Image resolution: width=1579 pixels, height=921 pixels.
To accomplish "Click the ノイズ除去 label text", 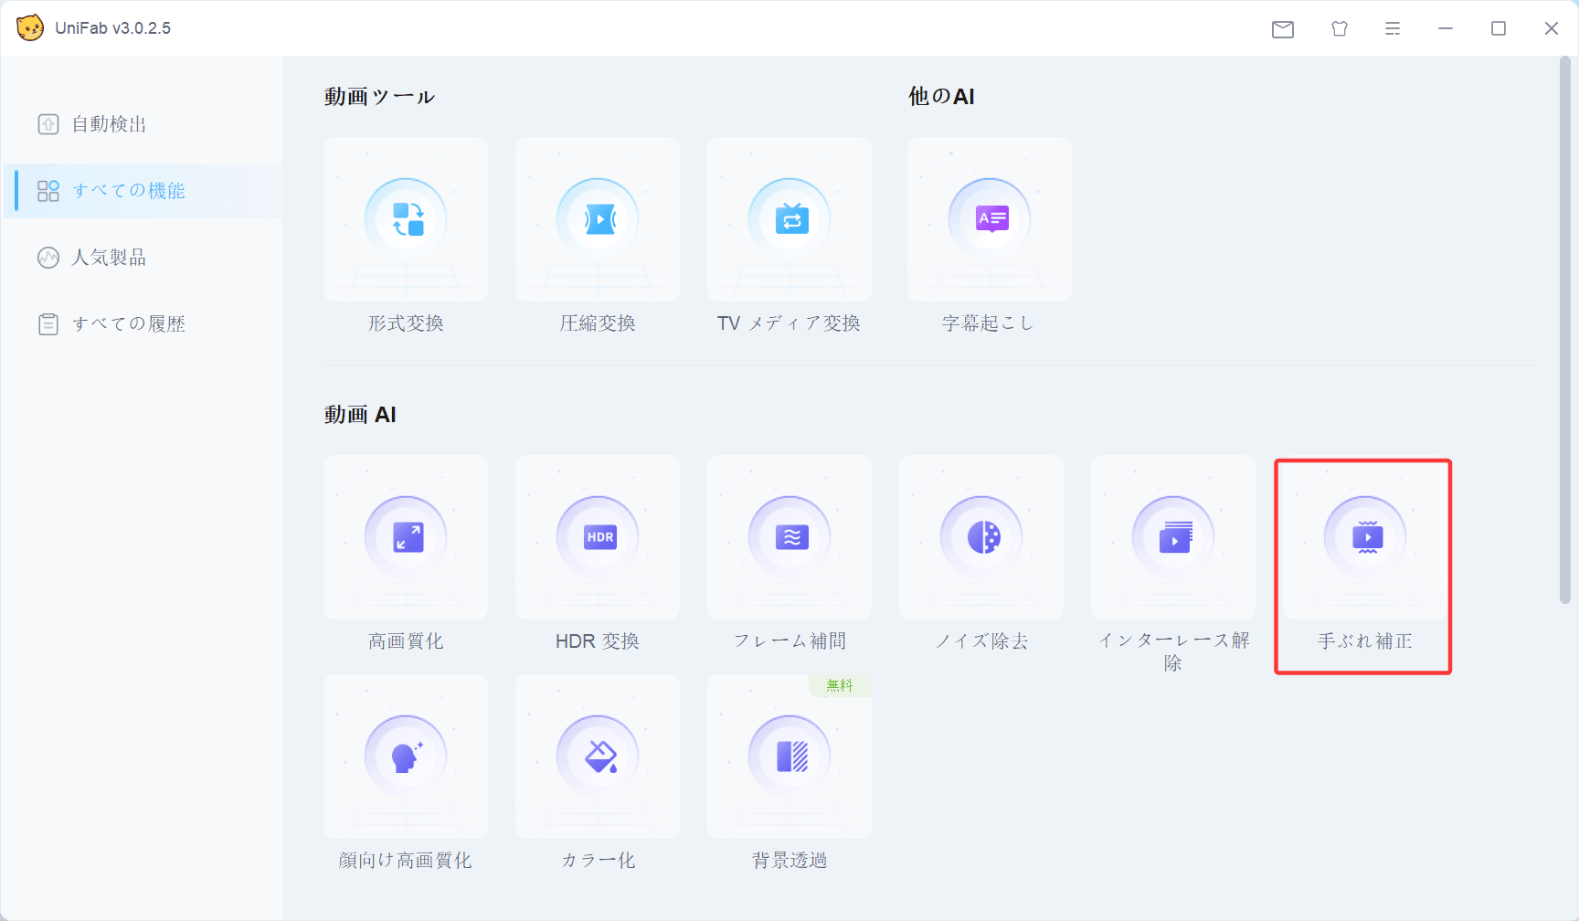I will click(x=981, y=641).
